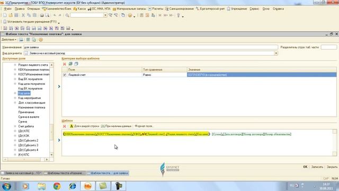Click the green check-all icon above criteria table

pyautogui.click(x=70, y=64)
